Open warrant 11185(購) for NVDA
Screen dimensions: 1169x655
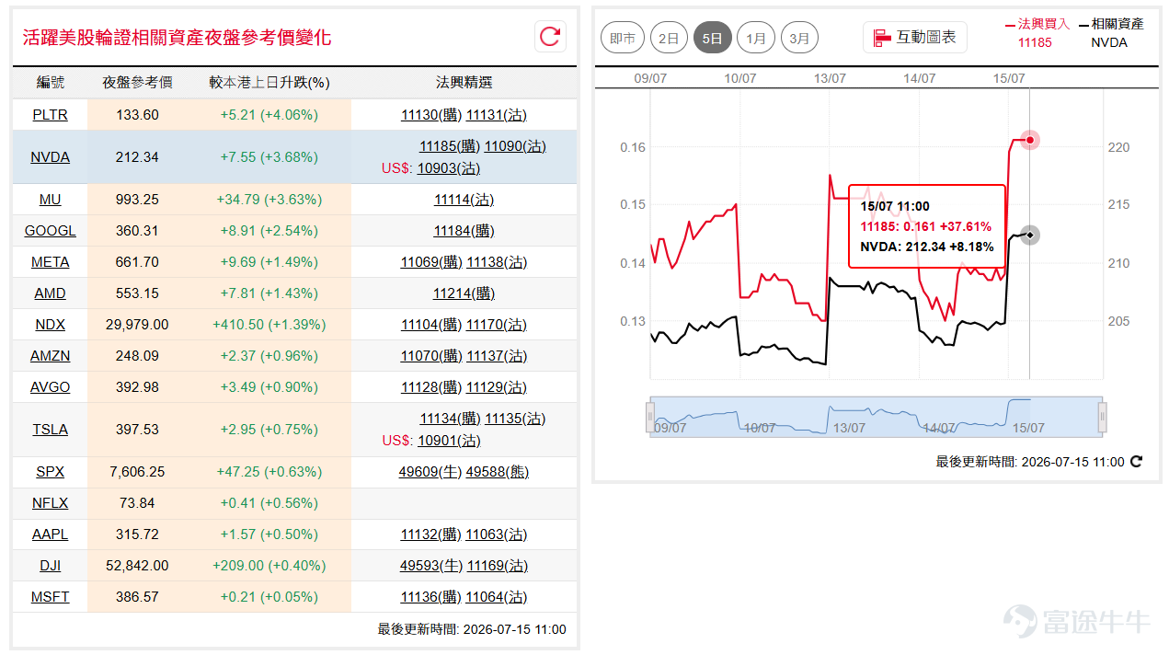450,146
